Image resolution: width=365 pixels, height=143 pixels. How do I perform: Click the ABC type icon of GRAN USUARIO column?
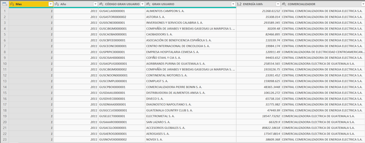pyautogui.click(x=148, y=4)
